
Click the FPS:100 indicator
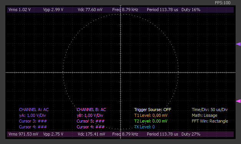[223, 3]
